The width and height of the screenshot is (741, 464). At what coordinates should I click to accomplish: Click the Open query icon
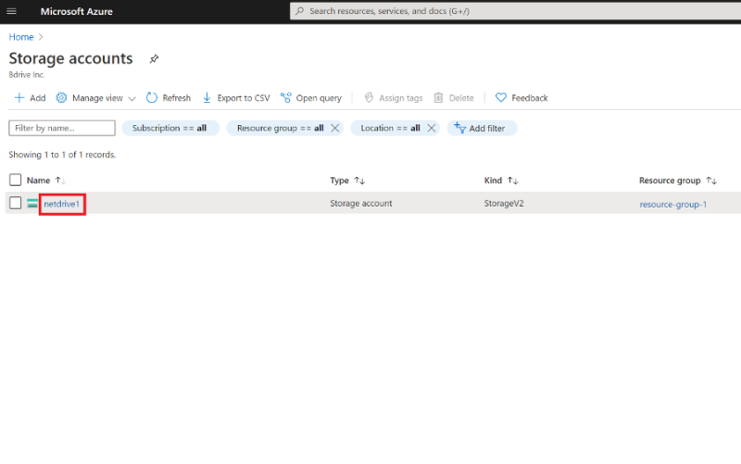[x=286, y=98]
